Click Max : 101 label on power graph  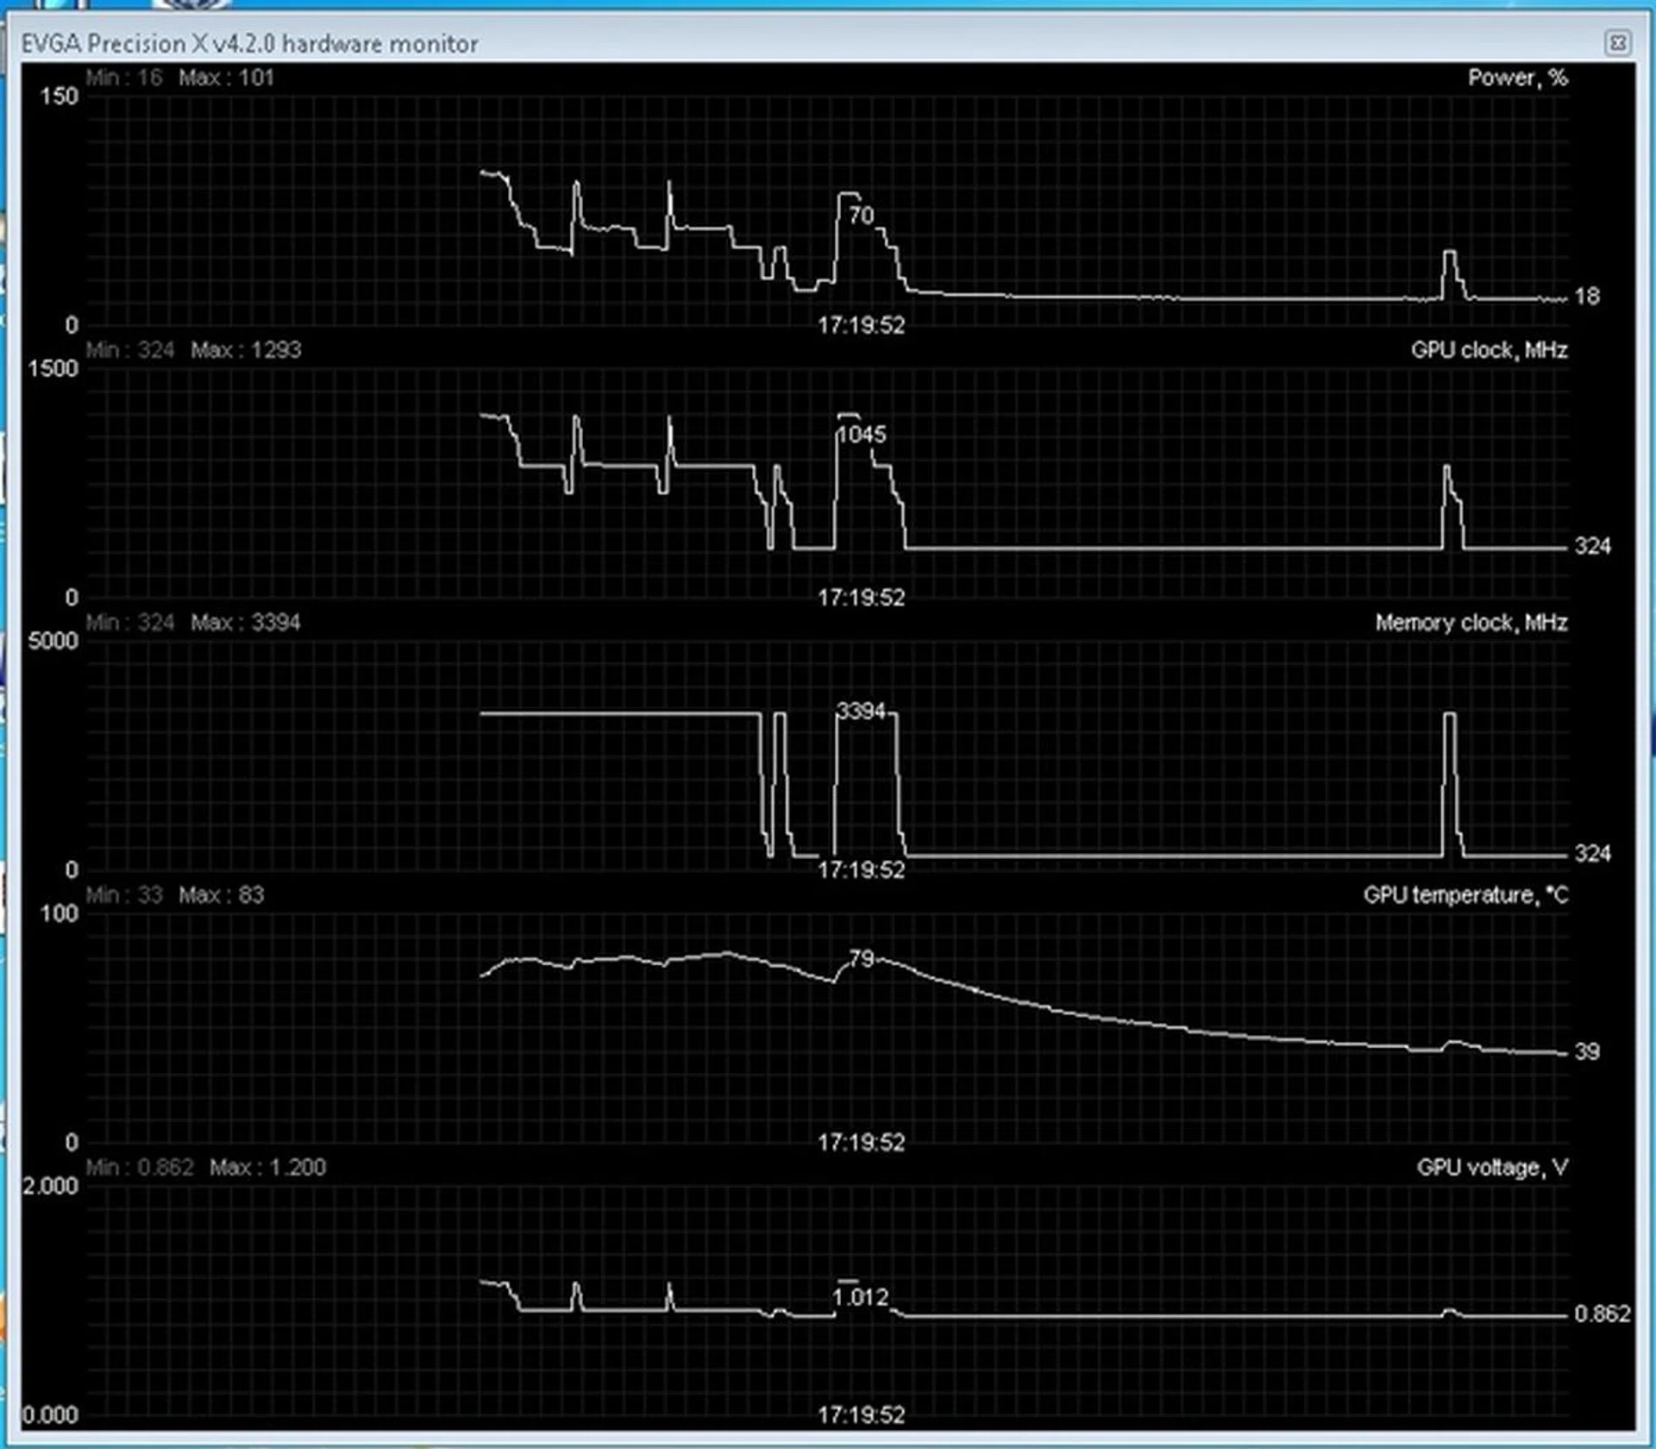pos(226,78)
